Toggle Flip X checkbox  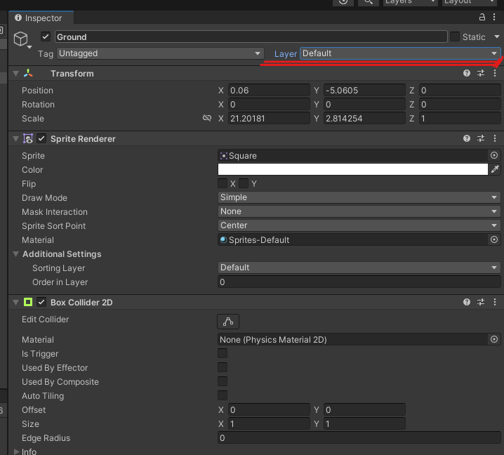[x=223, y=183]
